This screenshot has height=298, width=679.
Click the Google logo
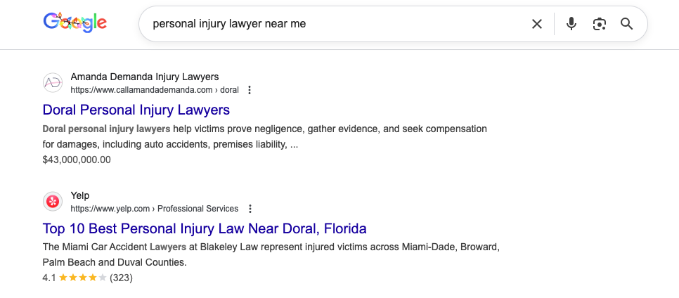tap(75, 23)
